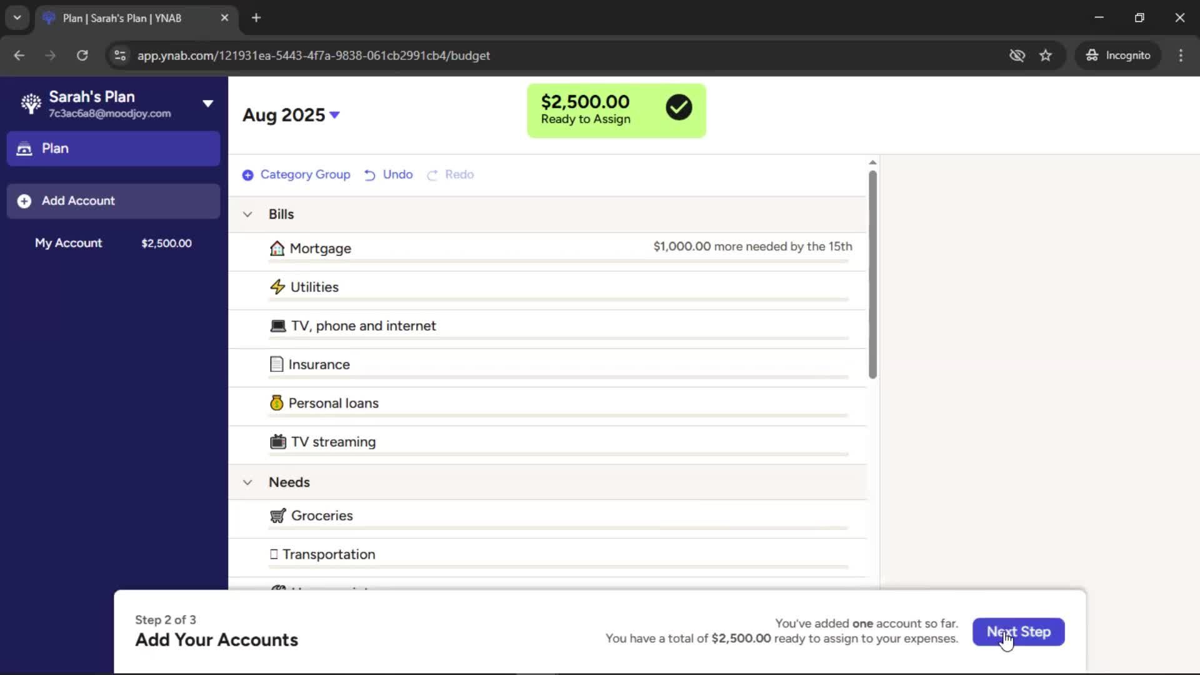Click the laptop icon for TV, phone and internet
1200x675 pixels.
(278, 326)
